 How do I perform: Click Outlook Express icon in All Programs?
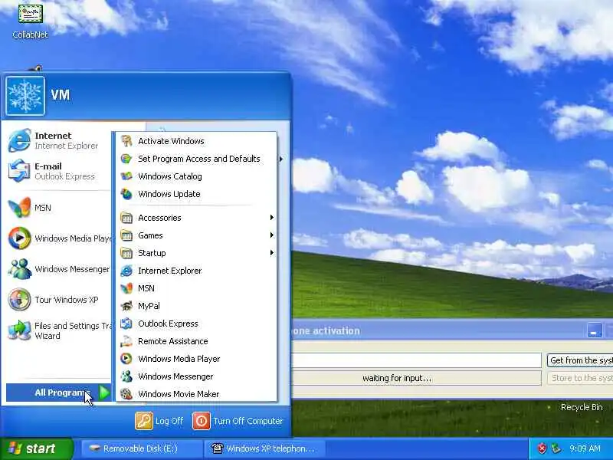point(126,324)
